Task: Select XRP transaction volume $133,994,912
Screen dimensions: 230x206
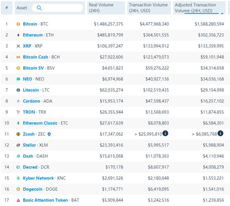Action: pyautogui.click(x=156, y=46)
